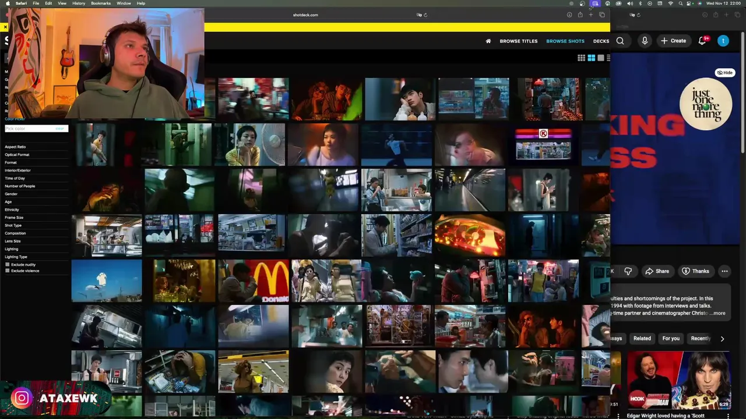Expand the Number of People filter
The image size is (746, 419).
20,186
